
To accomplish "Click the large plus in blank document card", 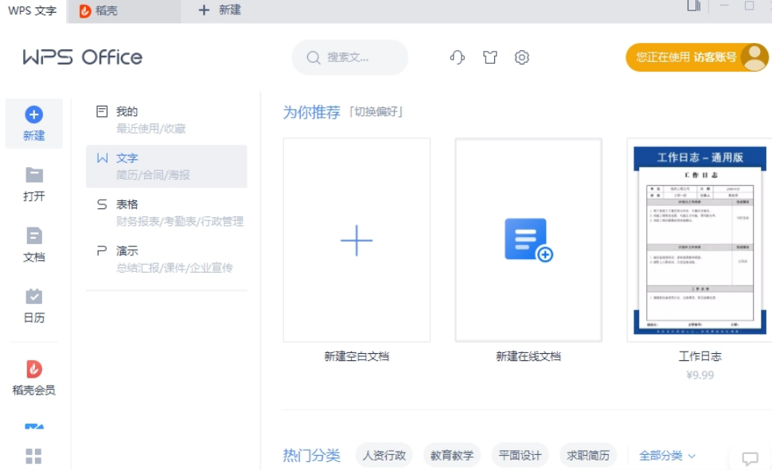I will 357,241.
